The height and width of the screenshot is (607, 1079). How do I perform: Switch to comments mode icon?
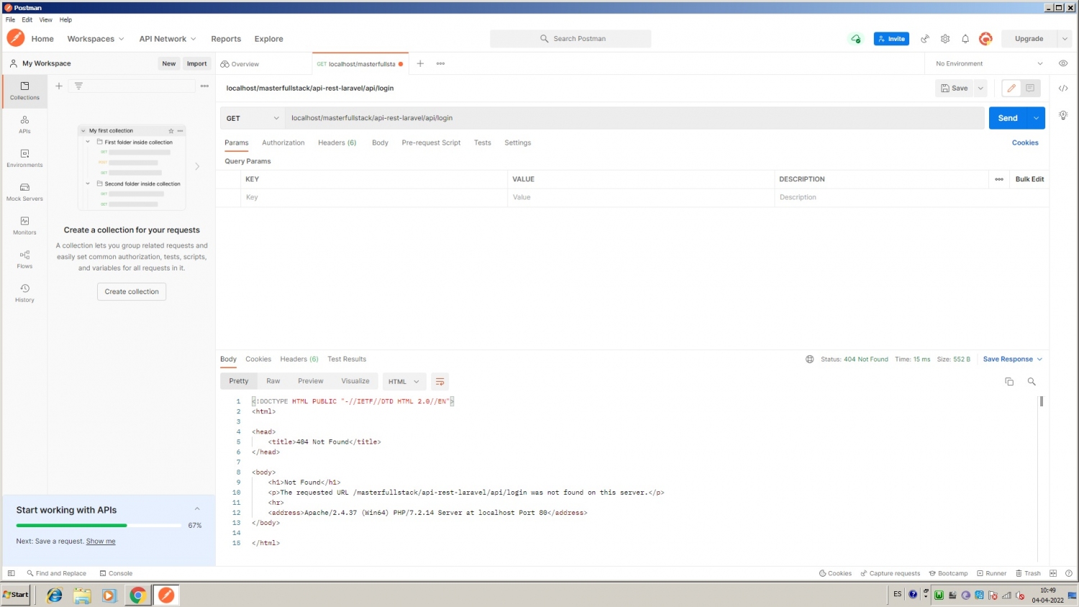[x=1030, y=88]
